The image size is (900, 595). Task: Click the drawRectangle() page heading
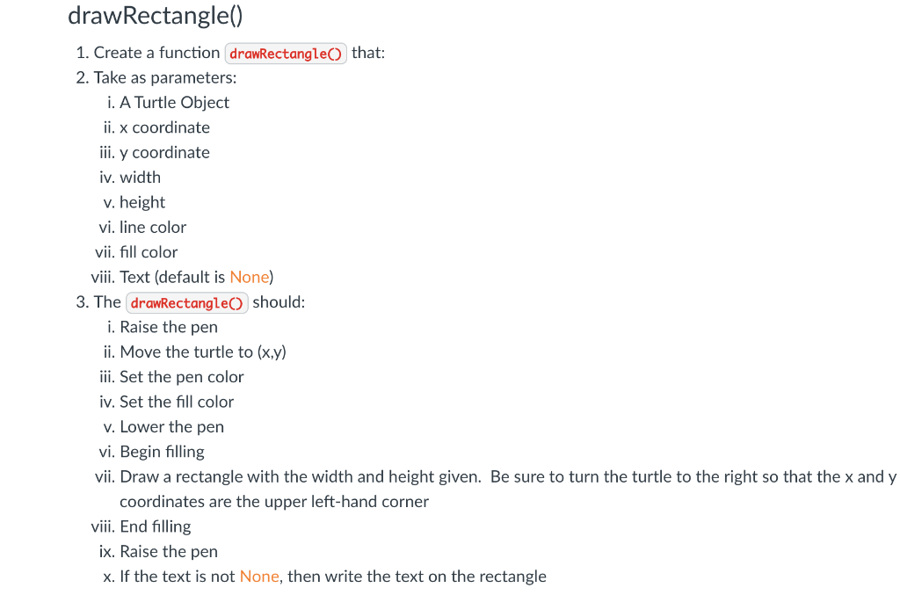point(155,16)
